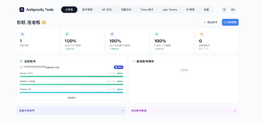Screen dimensions: 263x123
Task: Click the Gemini 3 Pro quota bar
Action: pyautogui.click(x=71, y=77)
